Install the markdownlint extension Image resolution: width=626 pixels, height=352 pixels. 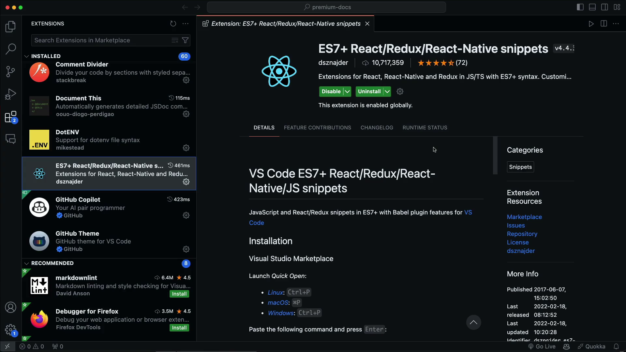click(179, 294)
